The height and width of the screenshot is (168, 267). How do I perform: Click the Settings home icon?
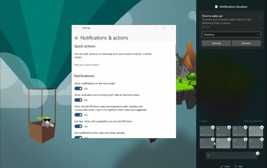click(x=76, y=38)
